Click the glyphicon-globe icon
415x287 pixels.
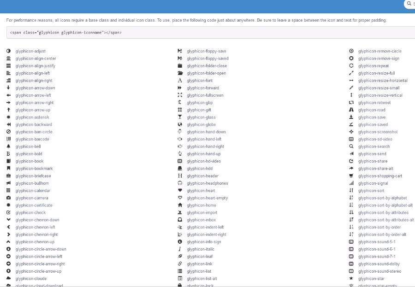click(x=180, y=124)
